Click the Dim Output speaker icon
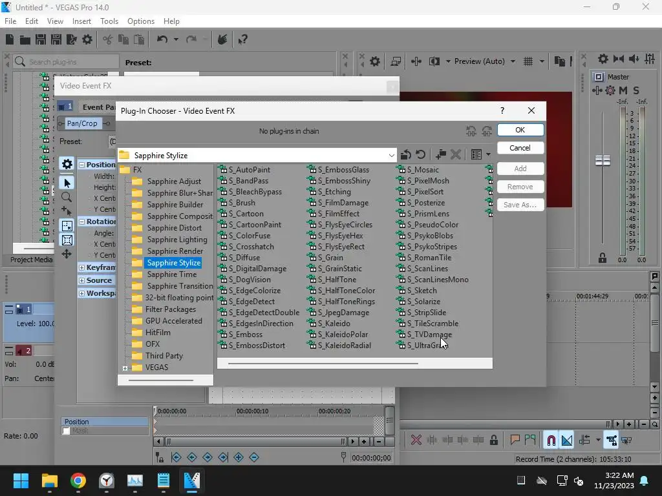 click(x=634, y=59)
